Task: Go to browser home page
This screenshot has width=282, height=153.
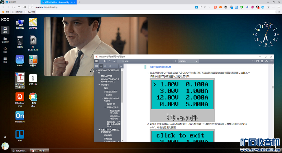Action: 19,7
